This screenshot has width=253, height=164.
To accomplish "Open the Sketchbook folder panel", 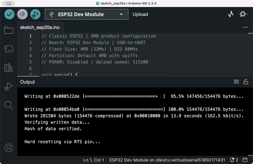I will point(9,30).
